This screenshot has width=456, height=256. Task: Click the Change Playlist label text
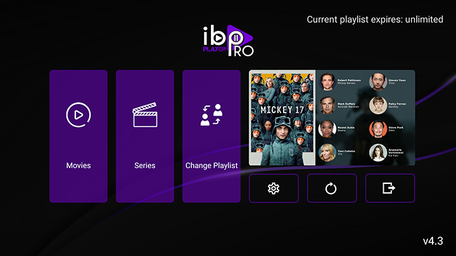click(212, 166)
